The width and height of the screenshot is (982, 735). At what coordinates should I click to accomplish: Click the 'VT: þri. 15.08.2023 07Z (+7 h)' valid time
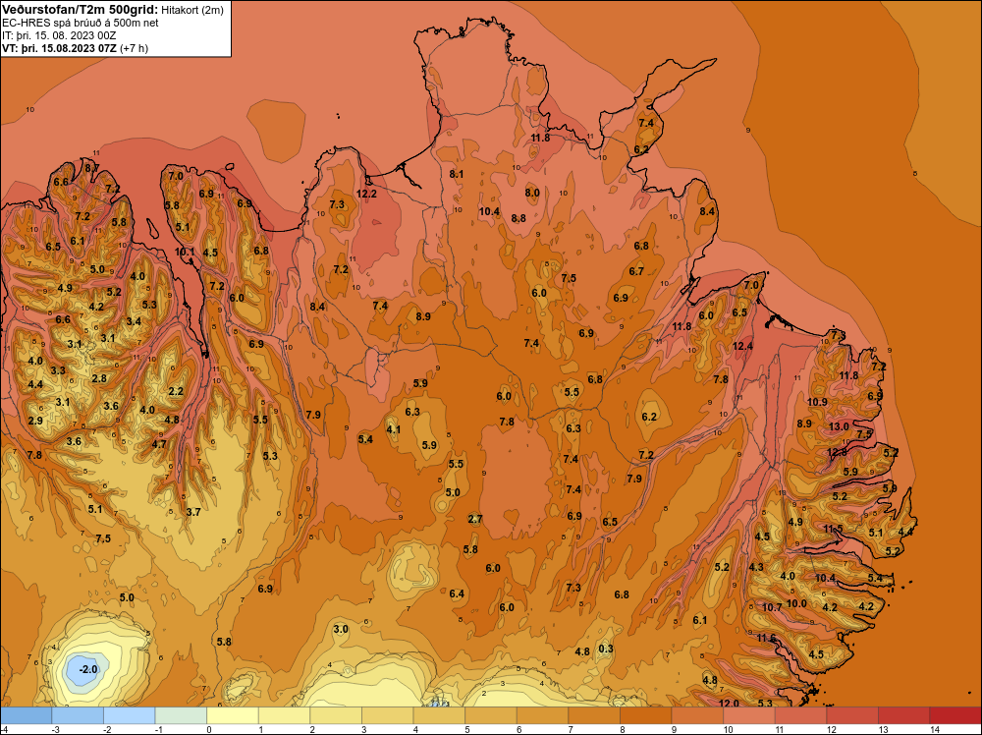tap(76, 47)
